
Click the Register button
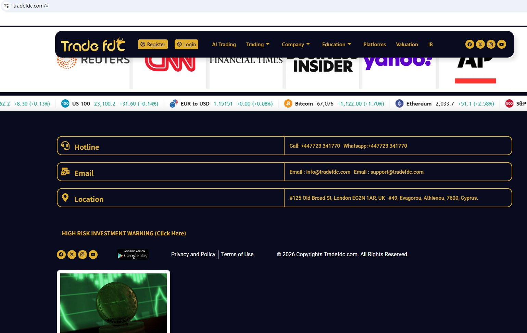(153, 45)
